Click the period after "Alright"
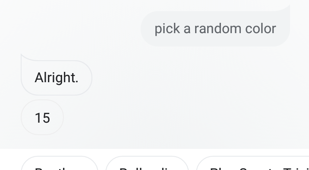Viewport: 309px width, 170px height. click(x=77, y=81)
